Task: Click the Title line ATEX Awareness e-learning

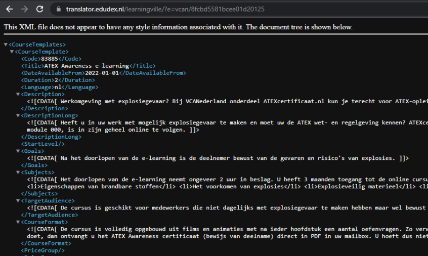Action: pyautogui.click(x=89, y=66)
